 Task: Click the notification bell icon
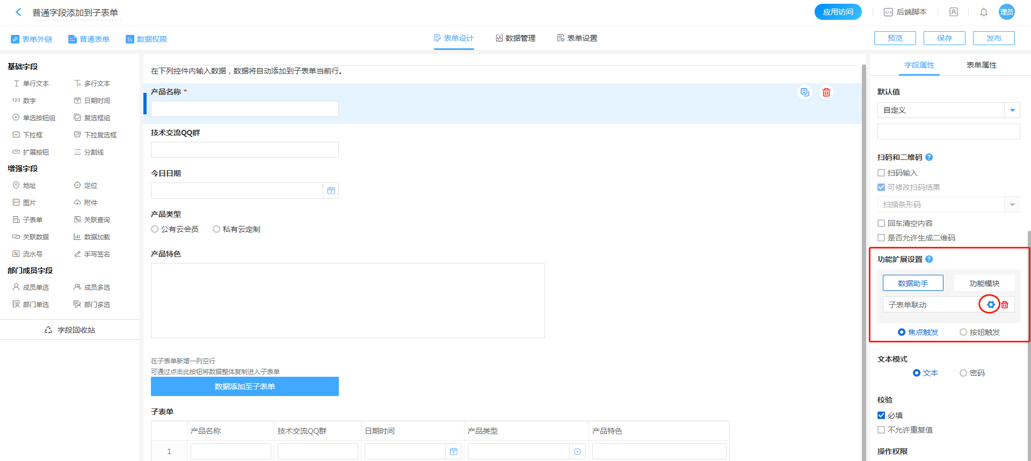pyautogui.click(x=983, y=12)
